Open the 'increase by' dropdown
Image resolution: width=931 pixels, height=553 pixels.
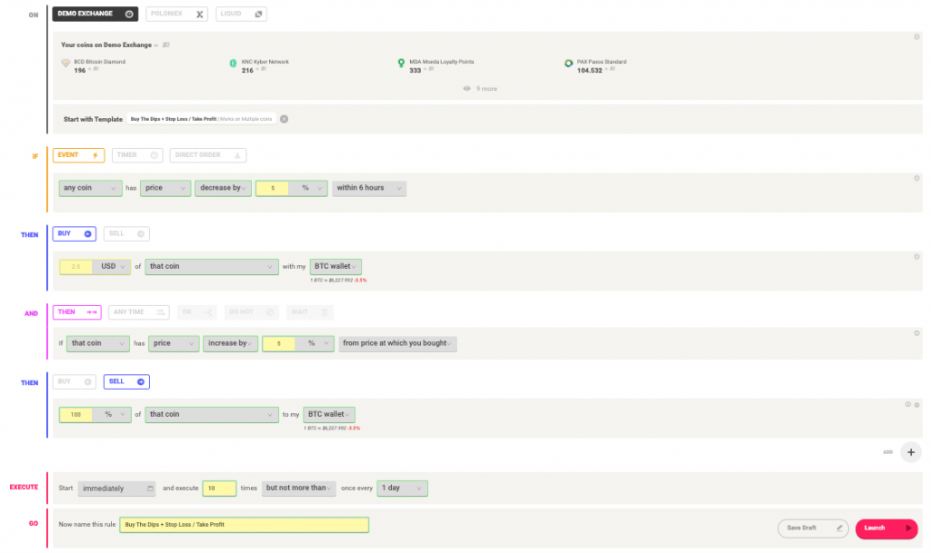[230, 344]
